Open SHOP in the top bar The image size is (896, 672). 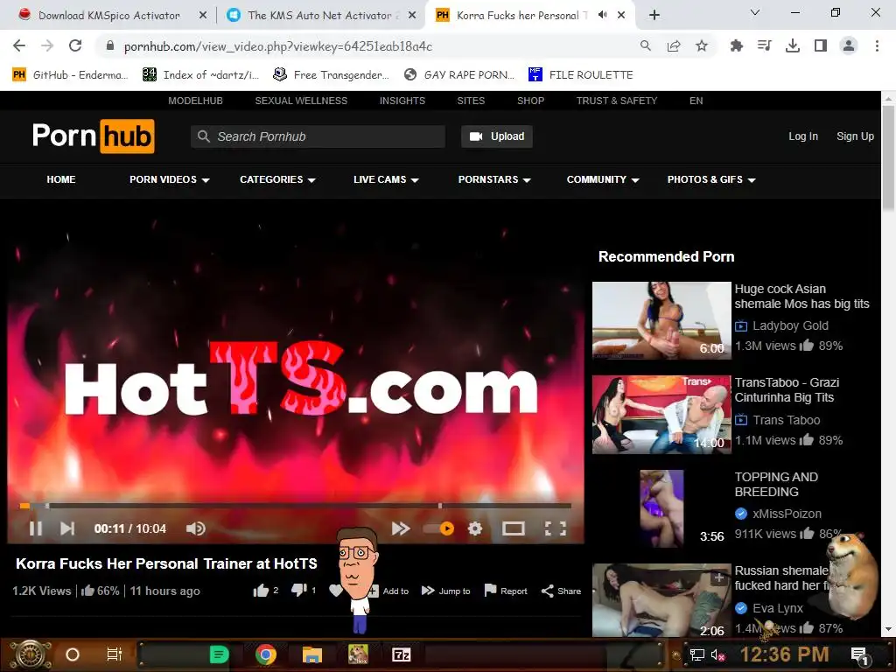(531, 101)
